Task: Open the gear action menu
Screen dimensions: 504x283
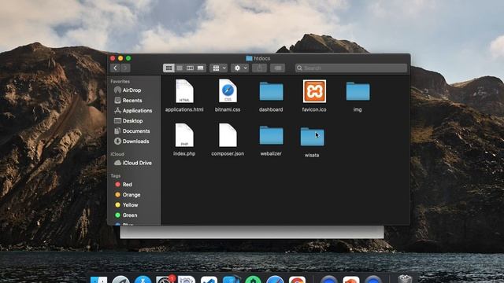Action: [239, 68]
